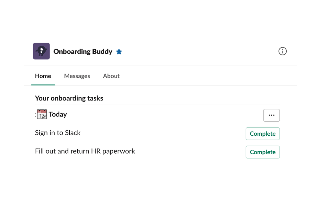The width and height of the screenshot is (321, 200).
Task: Click the Sign in to Slack task text
Action: 58,132
